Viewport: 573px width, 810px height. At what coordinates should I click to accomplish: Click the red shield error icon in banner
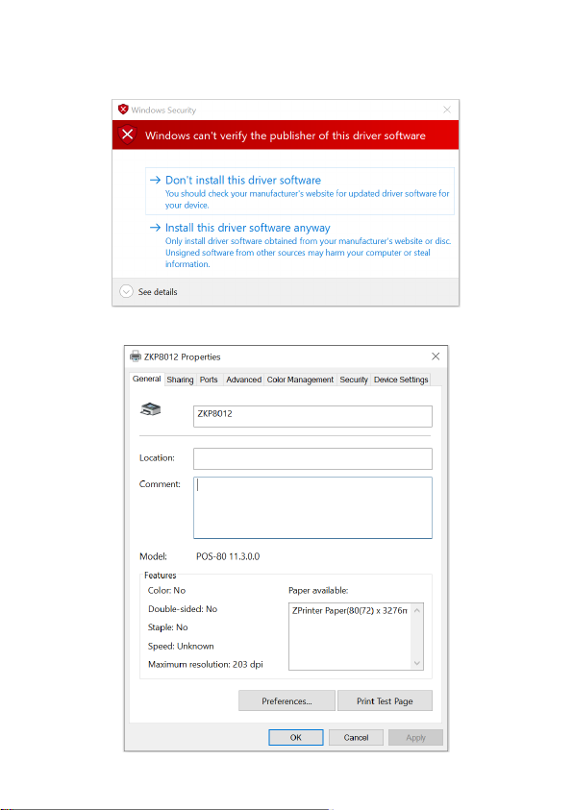(x=128, y=135)
